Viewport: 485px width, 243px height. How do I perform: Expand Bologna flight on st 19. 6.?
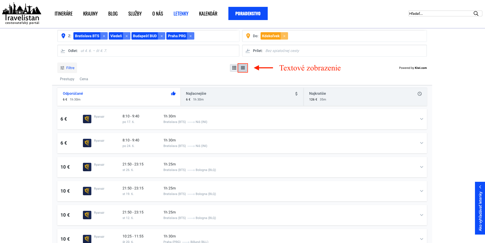(422, 191)
